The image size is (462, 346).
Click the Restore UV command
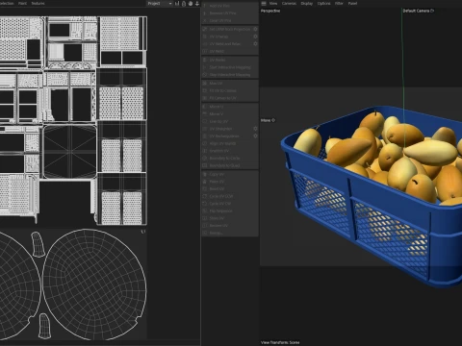[x=230, y=226]
